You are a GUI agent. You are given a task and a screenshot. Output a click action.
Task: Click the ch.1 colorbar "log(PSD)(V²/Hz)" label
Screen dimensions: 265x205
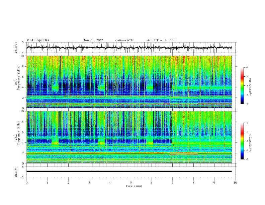250,87
